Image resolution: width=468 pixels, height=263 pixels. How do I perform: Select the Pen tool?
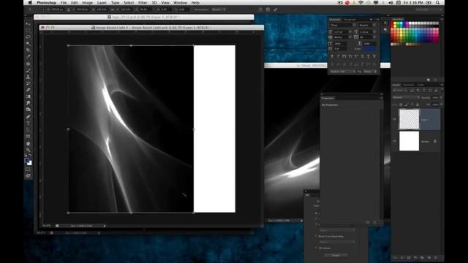(x=28, y=117)
